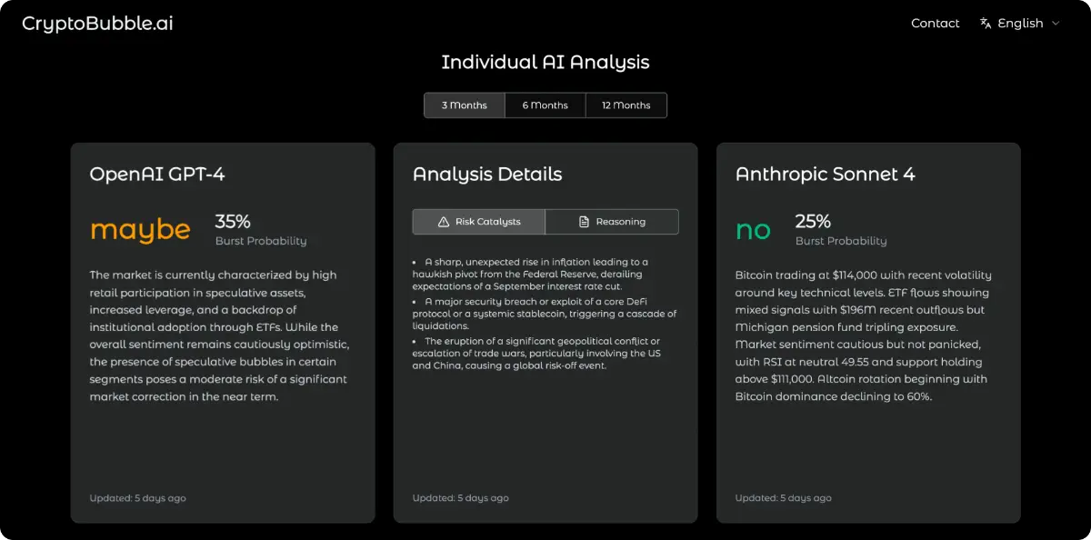This screenshot has width=1091, height=540.
Task: Switch to the Reasoning tab
Action: 612,222
